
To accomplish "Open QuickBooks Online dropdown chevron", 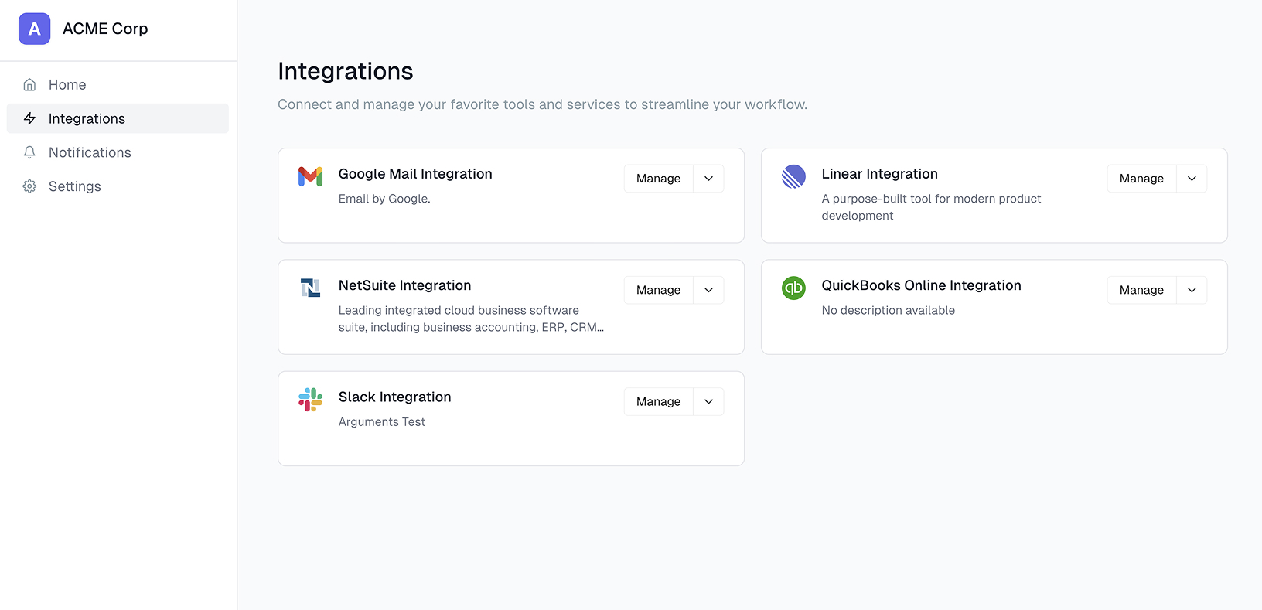I will (x=1192, y=290).
